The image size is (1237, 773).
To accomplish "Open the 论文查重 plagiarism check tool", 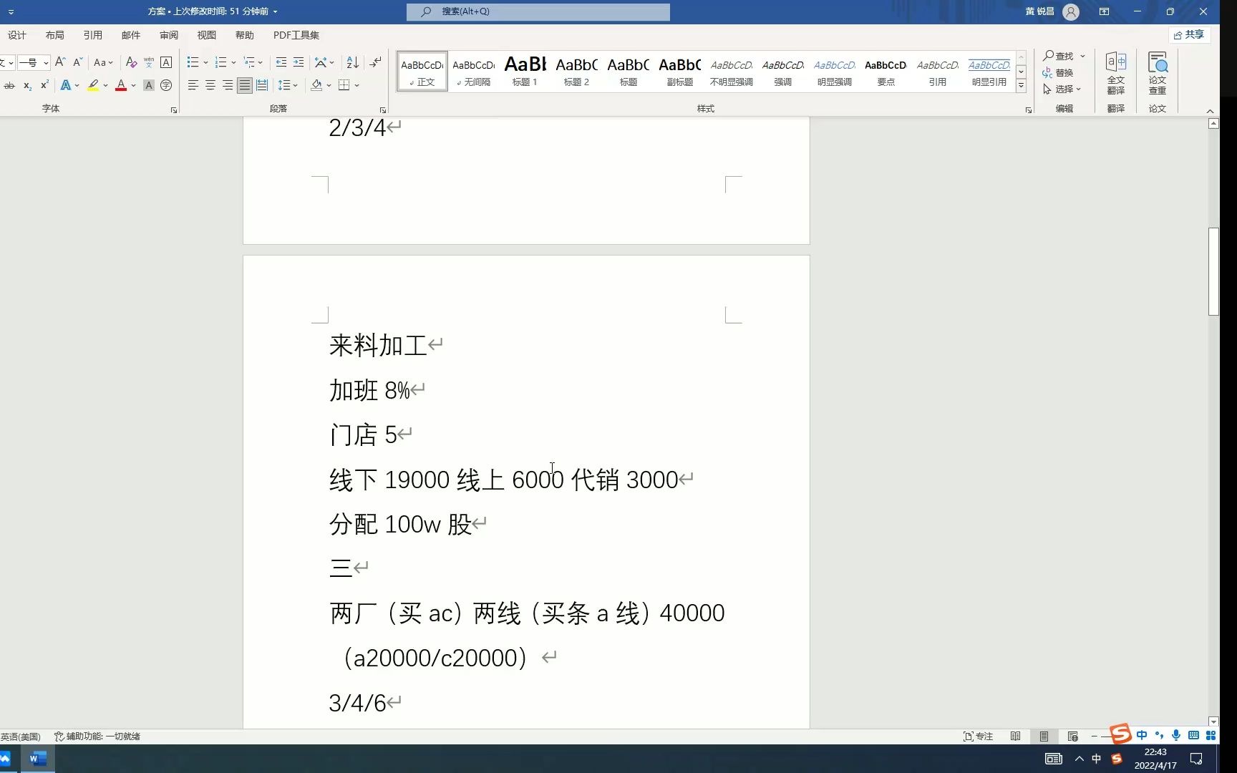I will coord(1158,73).
